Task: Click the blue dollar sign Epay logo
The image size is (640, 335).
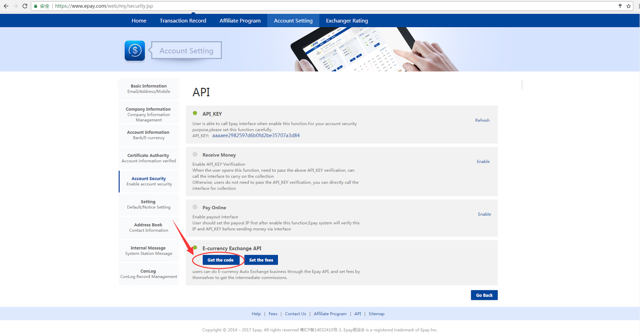Action: (135, 51)
